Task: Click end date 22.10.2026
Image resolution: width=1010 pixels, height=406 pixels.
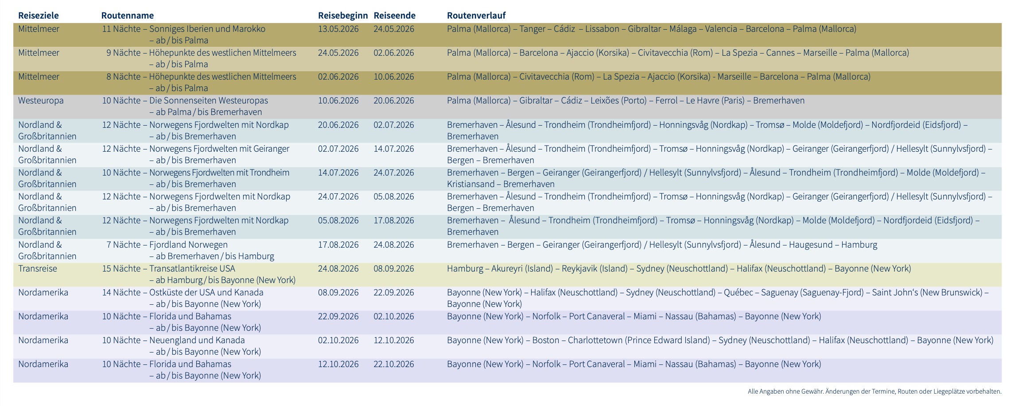Action: tap(393, 364)
